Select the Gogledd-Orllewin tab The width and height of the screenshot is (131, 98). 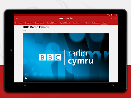pyautogui.click(x=52, y=23)
